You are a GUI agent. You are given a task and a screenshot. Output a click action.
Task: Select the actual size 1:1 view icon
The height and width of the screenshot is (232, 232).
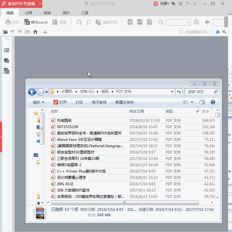[x=130, y=22]
